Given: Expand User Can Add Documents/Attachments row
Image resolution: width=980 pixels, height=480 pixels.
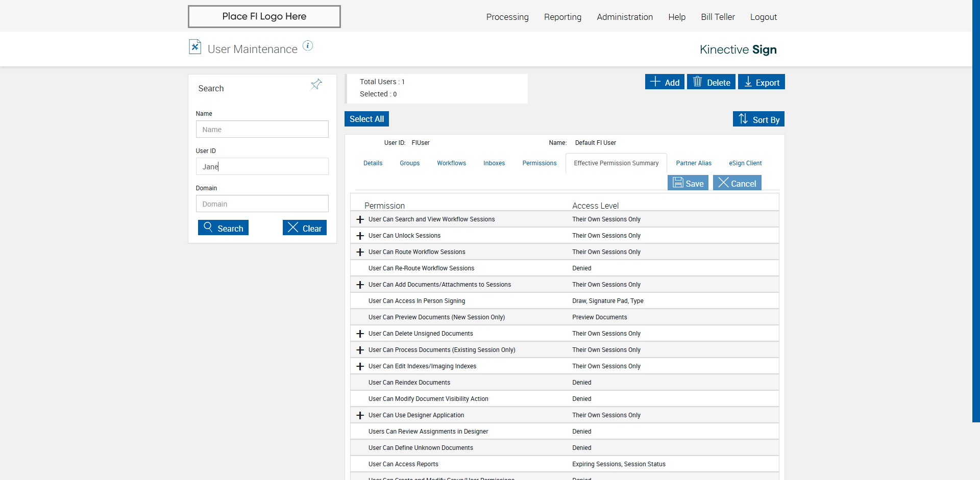Looking at the screenshot, I should 360,285.
